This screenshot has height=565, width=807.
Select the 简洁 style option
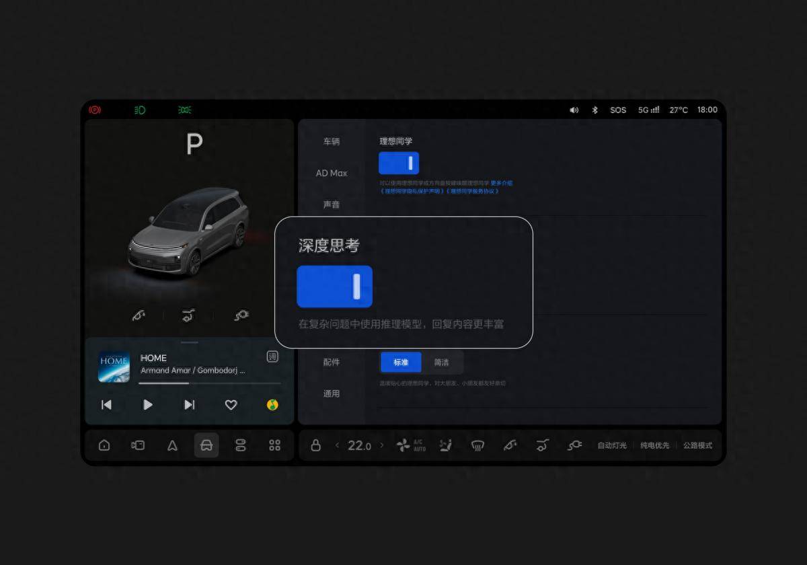[441, 362]
